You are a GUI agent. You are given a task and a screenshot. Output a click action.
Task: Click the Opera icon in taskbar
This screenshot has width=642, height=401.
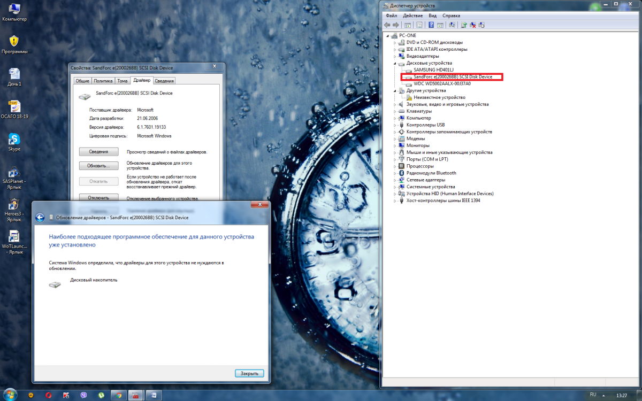49,396
